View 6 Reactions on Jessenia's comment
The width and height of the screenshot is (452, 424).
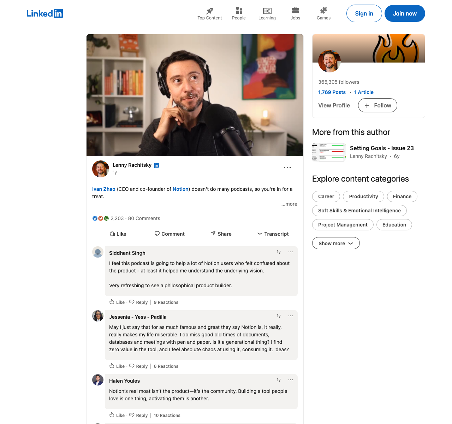166,366
